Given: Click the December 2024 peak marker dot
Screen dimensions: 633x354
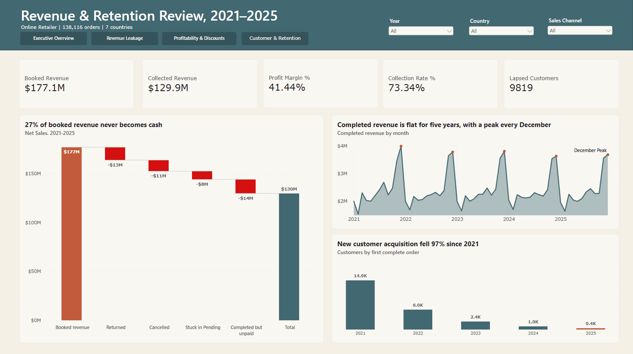Looking at the screenshot, I should [556, 156].
